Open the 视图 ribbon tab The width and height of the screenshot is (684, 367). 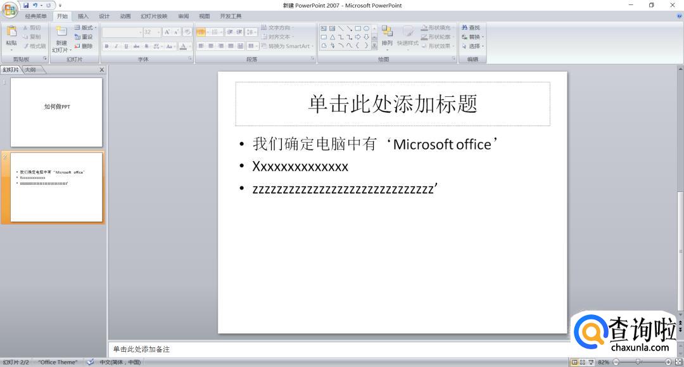204,16
